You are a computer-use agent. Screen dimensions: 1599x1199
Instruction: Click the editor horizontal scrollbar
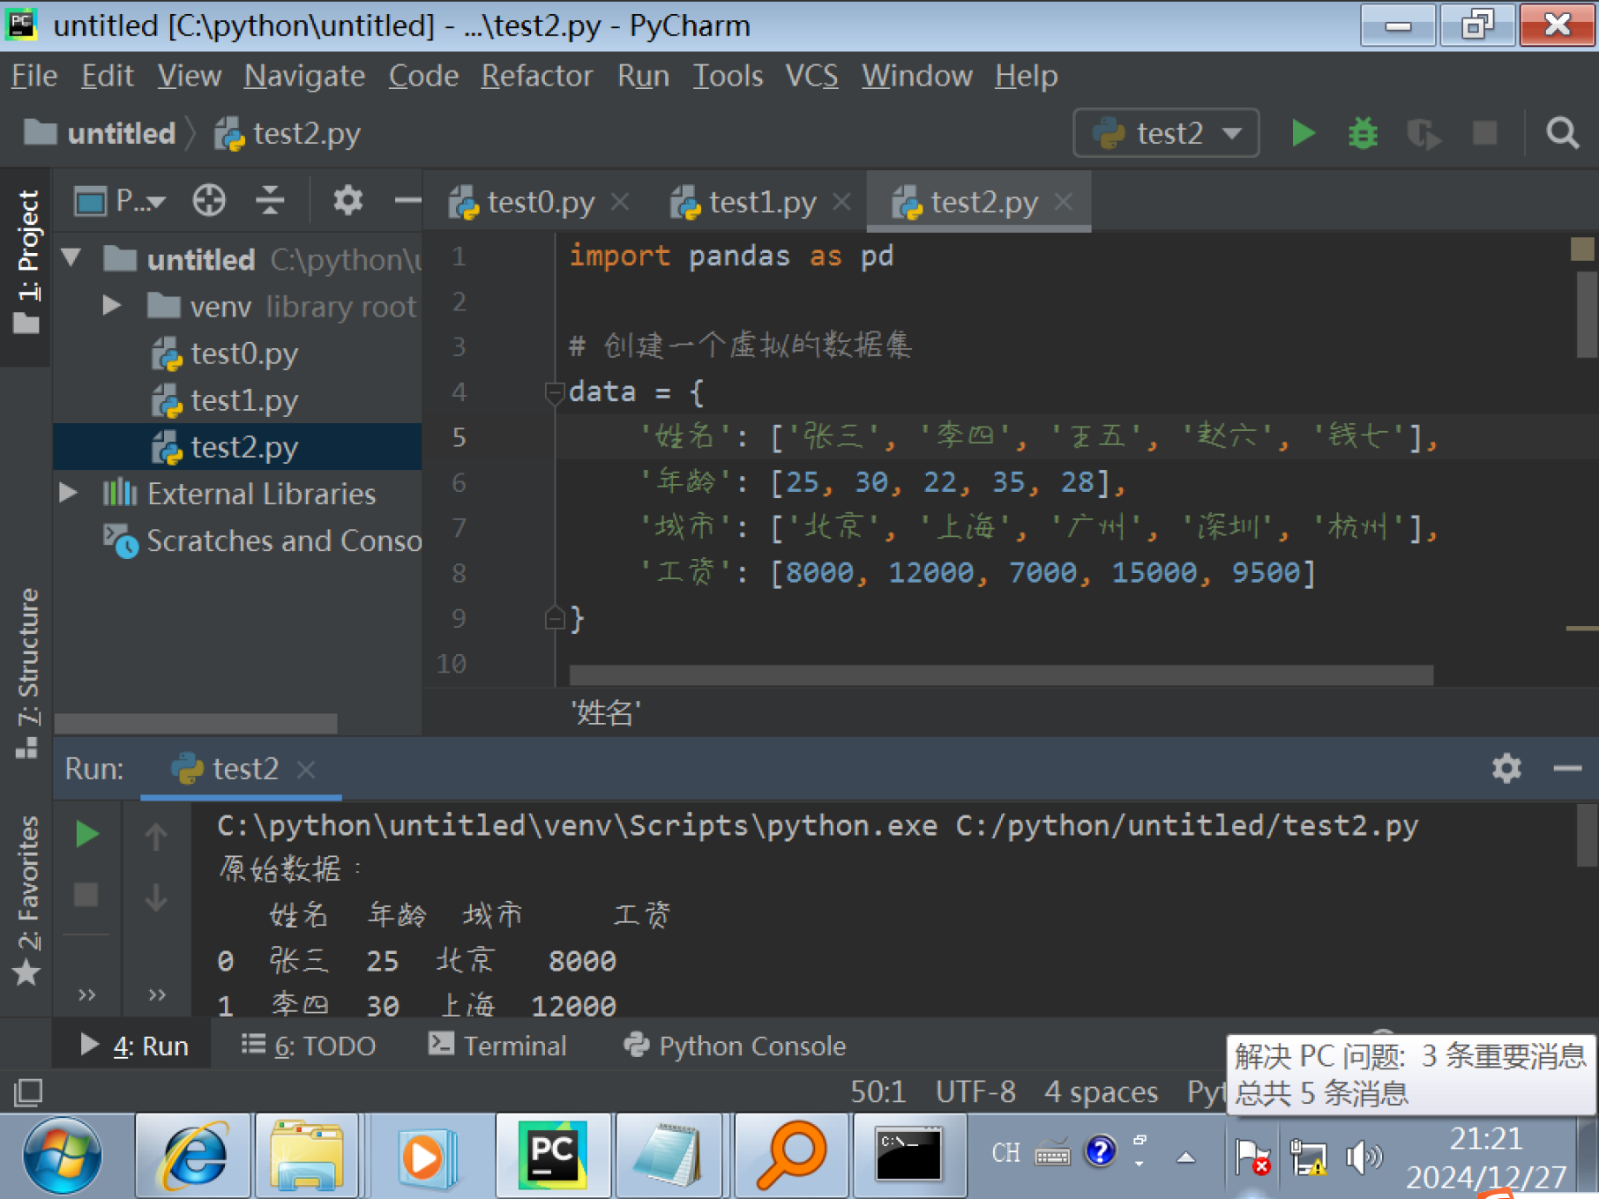click(x=1001, y=675)
